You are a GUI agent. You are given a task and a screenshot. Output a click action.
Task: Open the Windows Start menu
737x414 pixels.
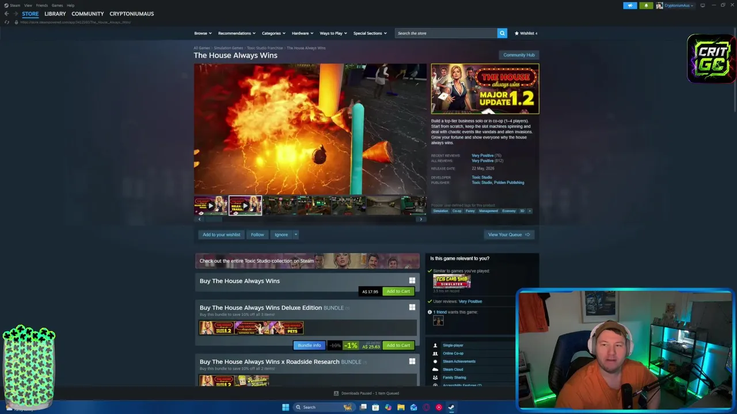(x=286, y=407)
